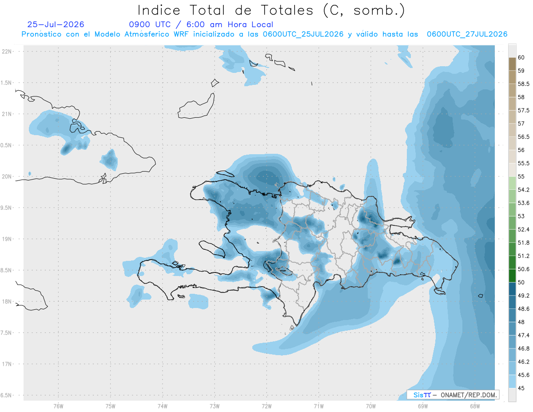Click the title 'Indice Total de Totales'
The height and width of the screenshot is (412, 533).
tap(227, 10)
